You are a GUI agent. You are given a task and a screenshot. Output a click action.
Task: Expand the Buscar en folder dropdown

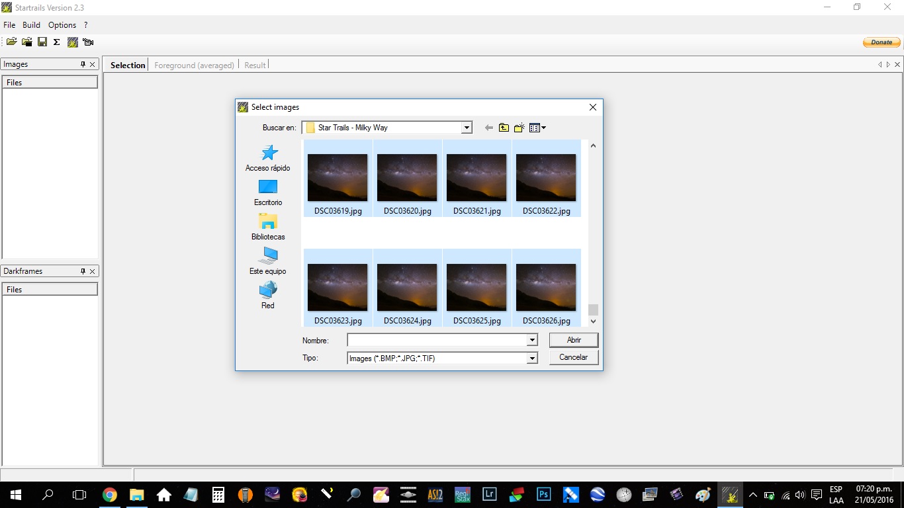[x=467, y=128]
